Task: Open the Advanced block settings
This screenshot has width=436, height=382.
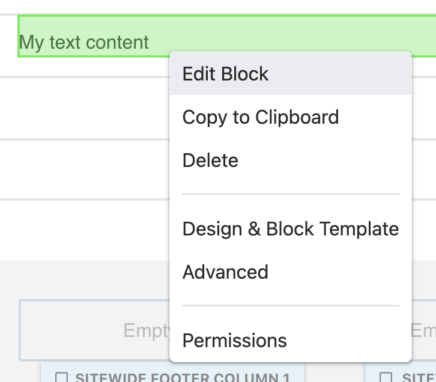Action: 225,272
